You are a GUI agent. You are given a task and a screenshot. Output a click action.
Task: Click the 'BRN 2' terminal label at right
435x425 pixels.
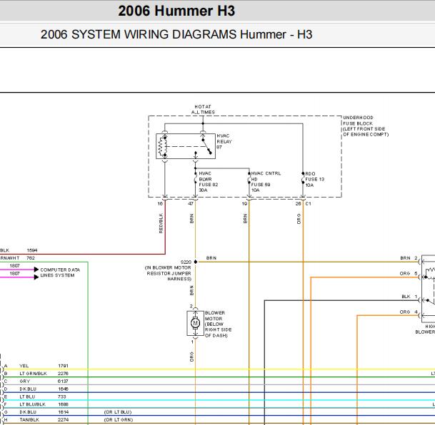pos(409,257)
